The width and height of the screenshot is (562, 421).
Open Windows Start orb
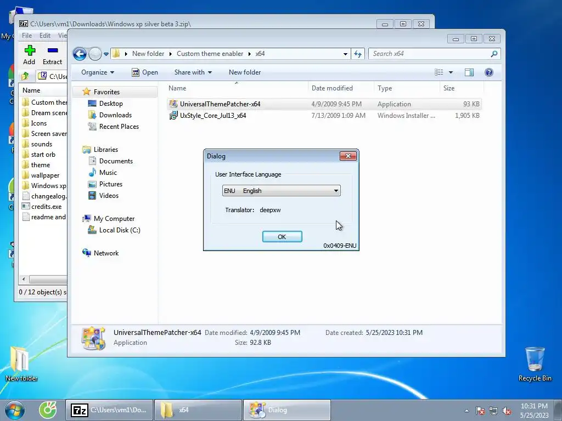coord(15,410)
